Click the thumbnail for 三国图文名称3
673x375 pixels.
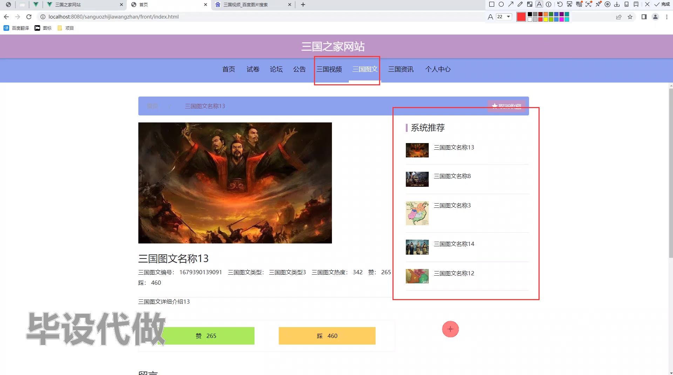click(417, 213)
